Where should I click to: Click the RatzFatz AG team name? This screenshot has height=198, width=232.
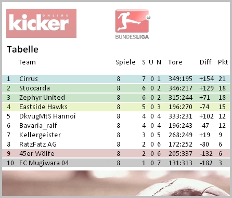coord(38,144)
